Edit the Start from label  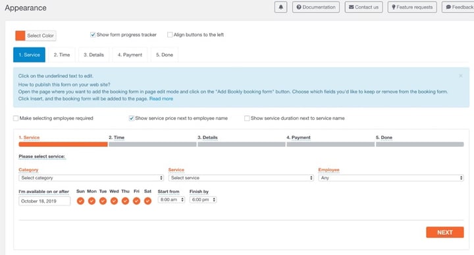169,192
